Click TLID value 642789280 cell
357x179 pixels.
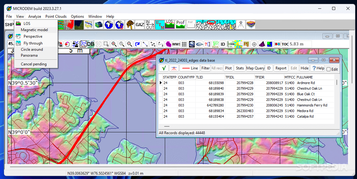[210, 105]
